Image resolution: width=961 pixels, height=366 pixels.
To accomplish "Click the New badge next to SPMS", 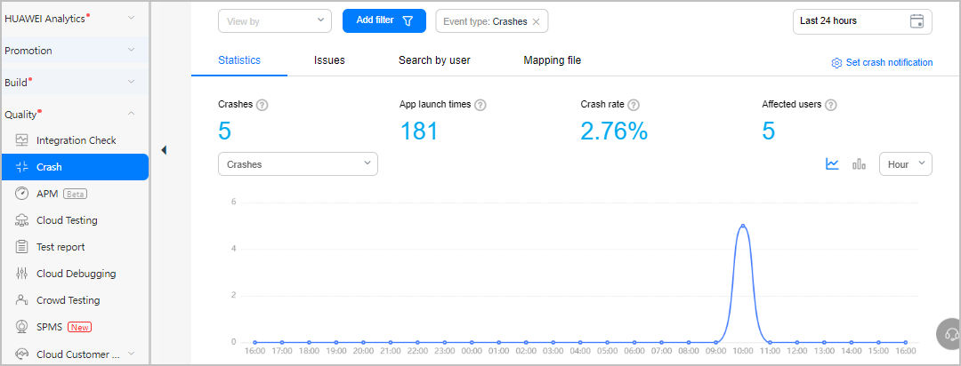I will pos(80,327).
